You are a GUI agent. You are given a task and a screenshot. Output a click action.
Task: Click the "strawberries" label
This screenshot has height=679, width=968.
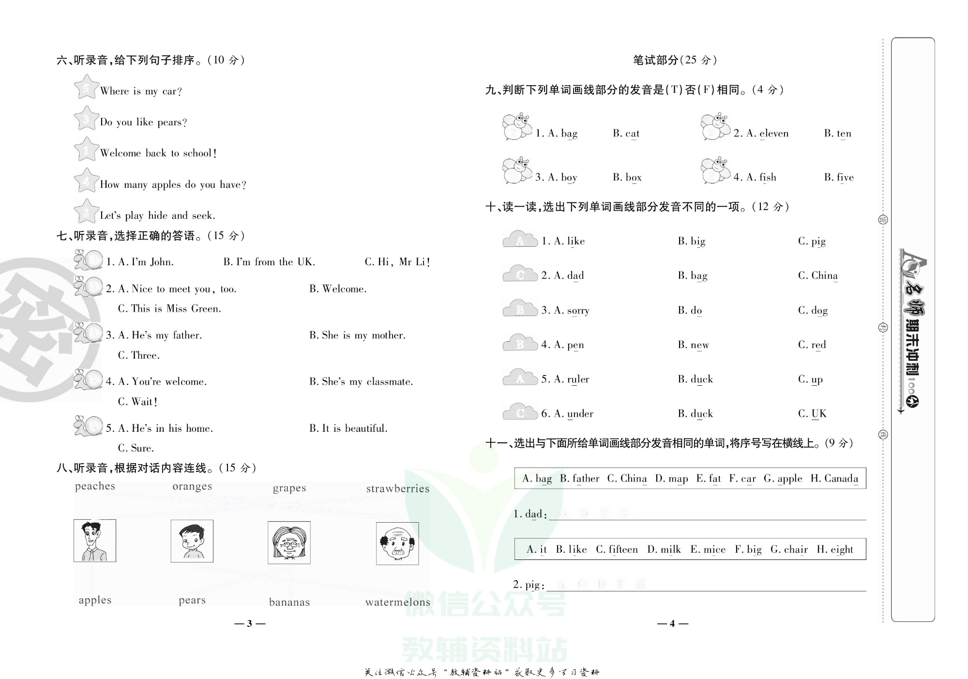397,488
